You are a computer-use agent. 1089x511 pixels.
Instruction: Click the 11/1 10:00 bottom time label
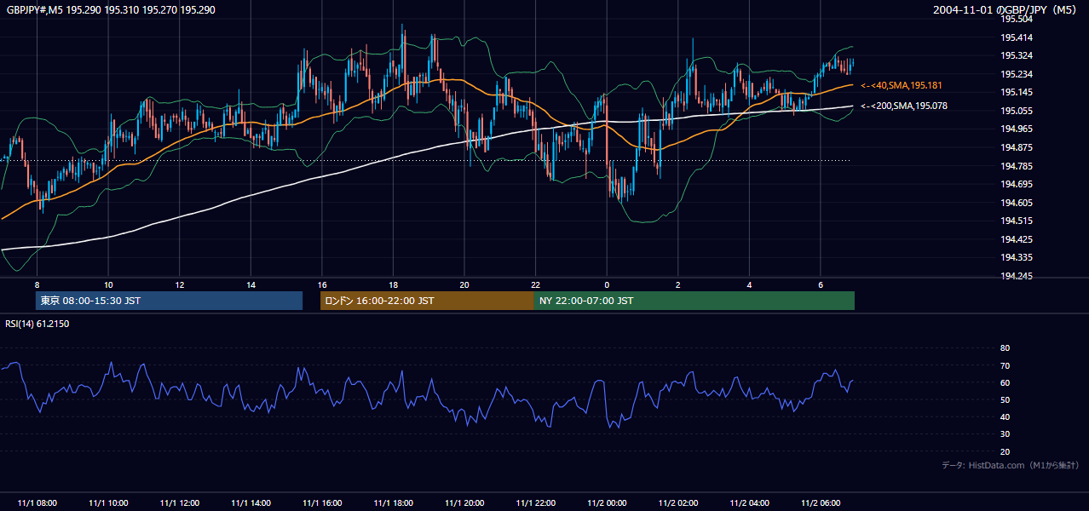108,502
